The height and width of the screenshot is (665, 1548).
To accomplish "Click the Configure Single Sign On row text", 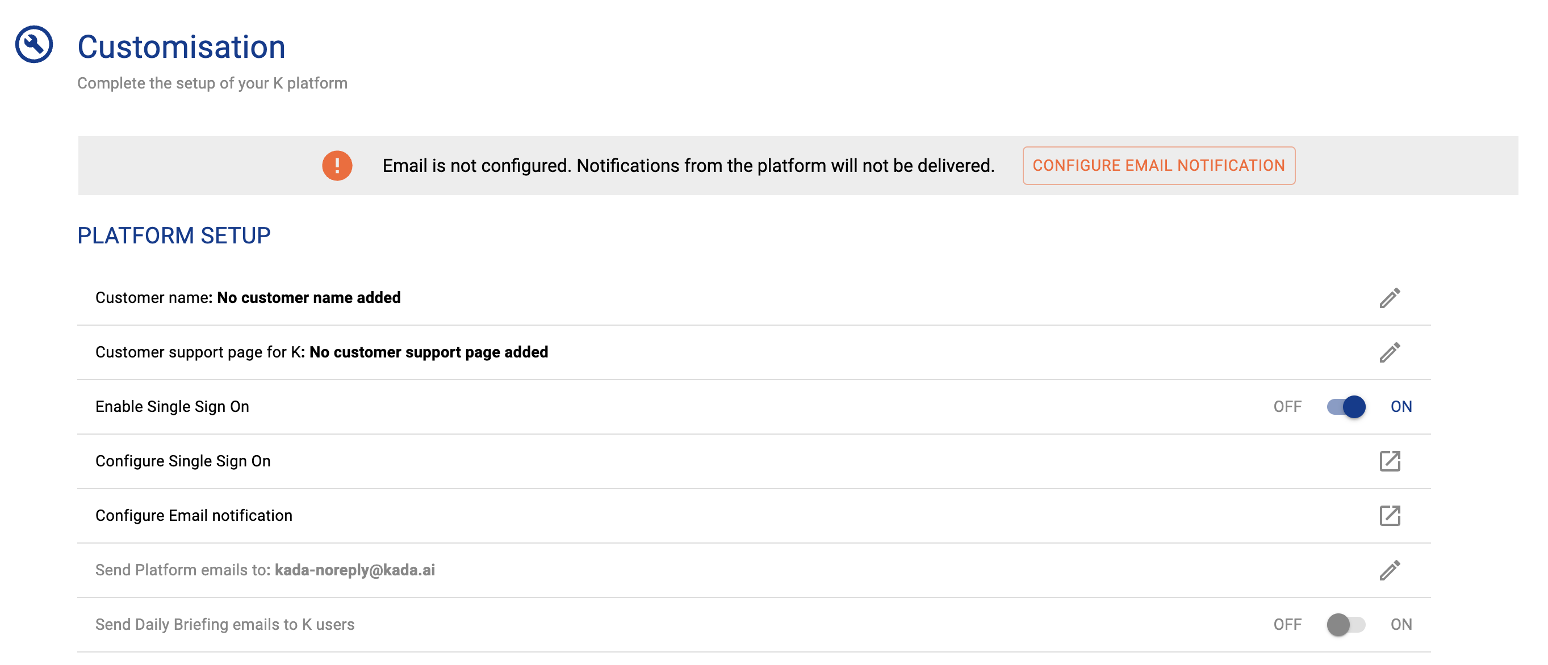I will [x=183, y=461].
